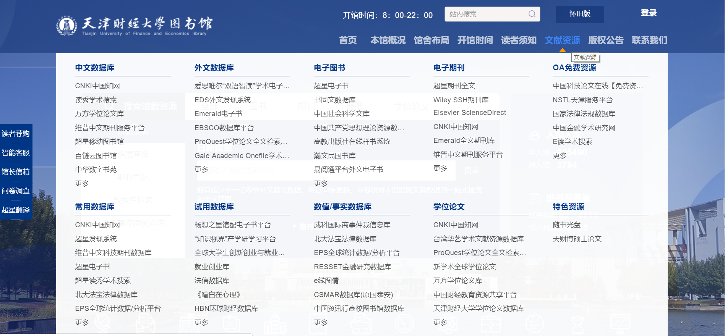725x336 pixels.
Task: Open 智能客服 in the side panel
Action: click(16, 153)
